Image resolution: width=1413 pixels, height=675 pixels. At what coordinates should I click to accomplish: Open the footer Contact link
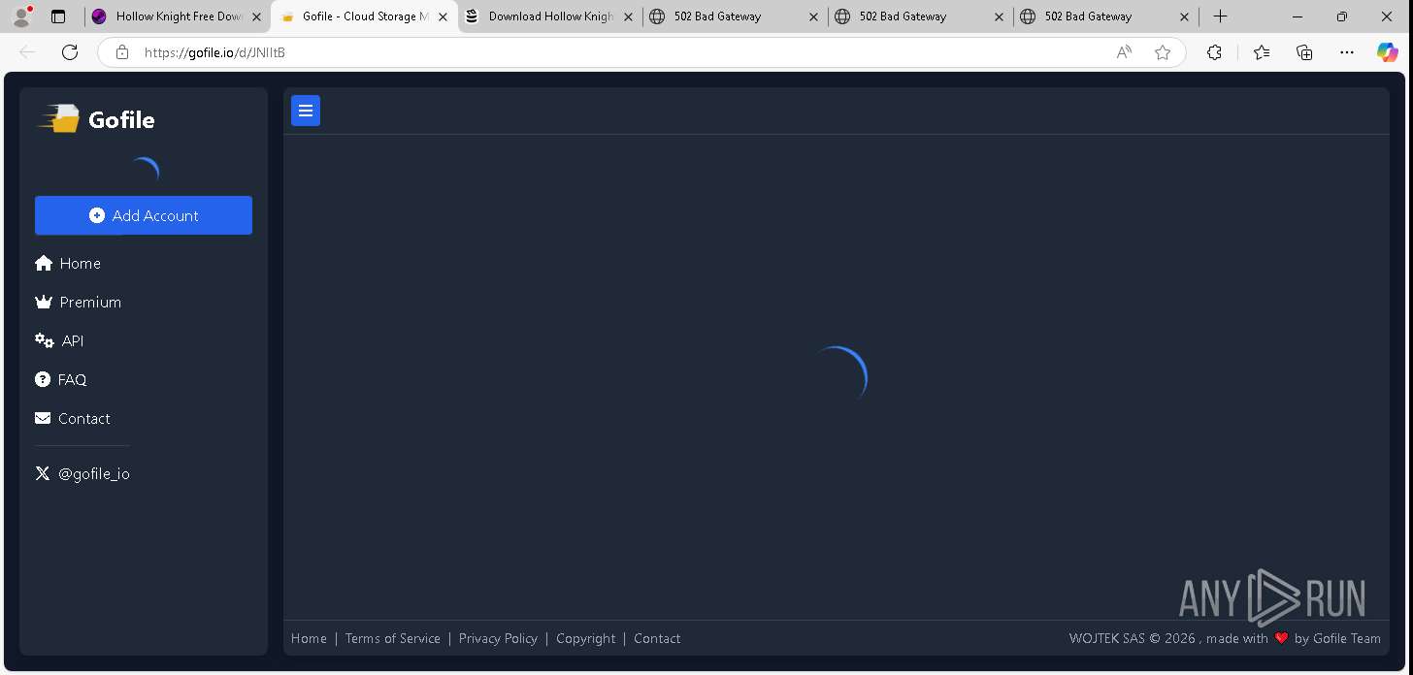click(657, 638)
